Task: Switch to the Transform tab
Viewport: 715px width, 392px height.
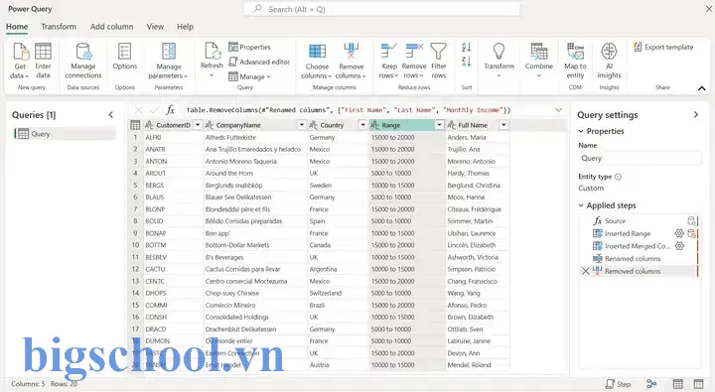Action: click(x=59, y=27)
